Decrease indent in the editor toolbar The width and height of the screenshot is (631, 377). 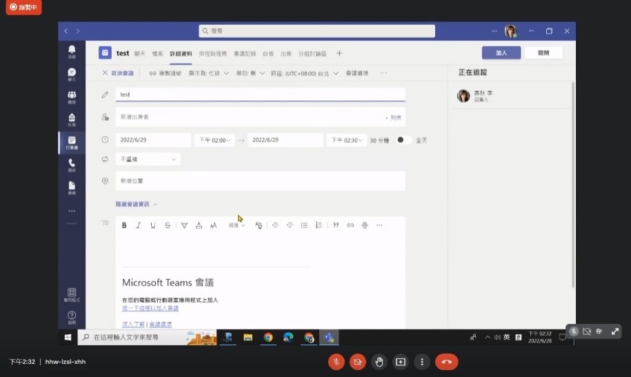point(275,225)
